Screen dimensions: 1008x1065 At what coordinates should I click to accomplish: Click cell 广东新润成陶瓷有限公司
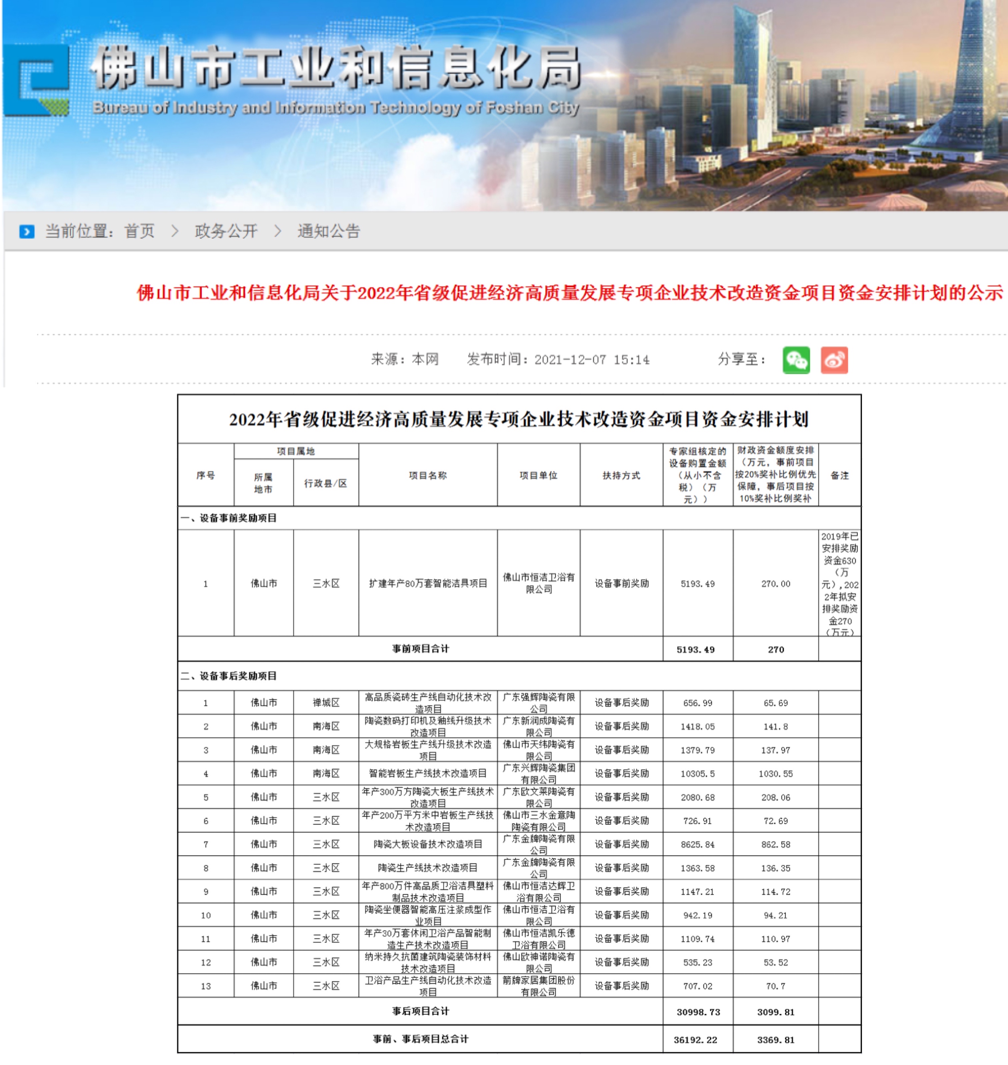click(x=538, y=726)
